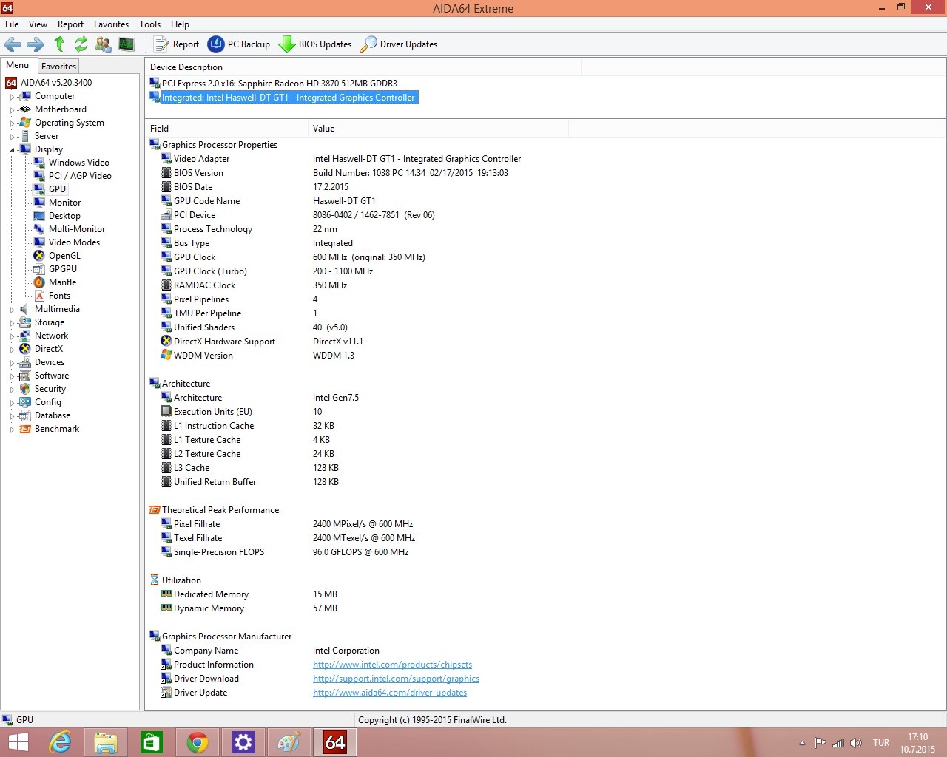Viewport: 947px width, 757px height.
Task: Click the Value column header
Action: 438,129
